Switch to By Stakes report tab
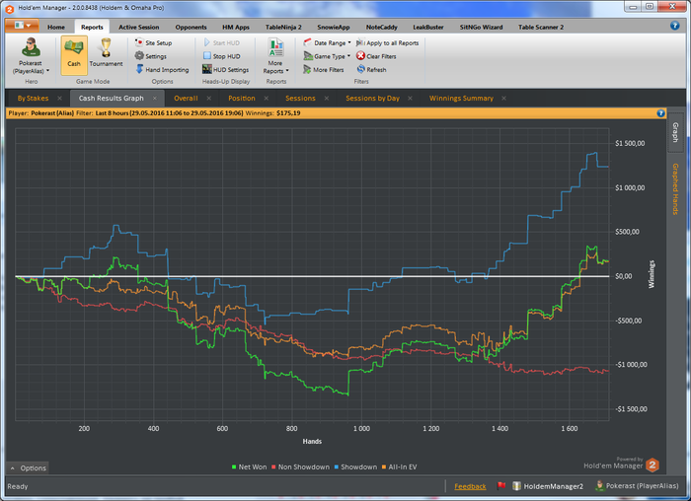Image resolution: width=691 pixels, height=501 pixels. (x=33, y=99)
